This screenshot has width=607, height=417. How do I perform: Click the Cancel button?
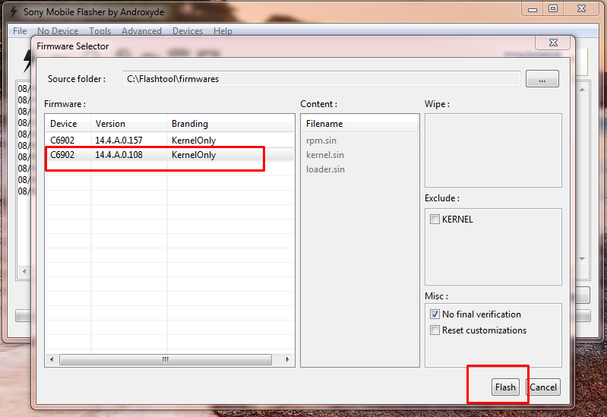[x=543, y=387]
